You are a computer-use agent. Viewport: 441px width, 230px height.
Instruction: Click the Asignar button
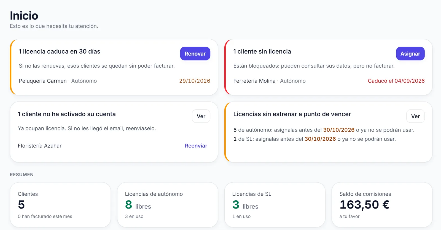click(x=410, y=54)
